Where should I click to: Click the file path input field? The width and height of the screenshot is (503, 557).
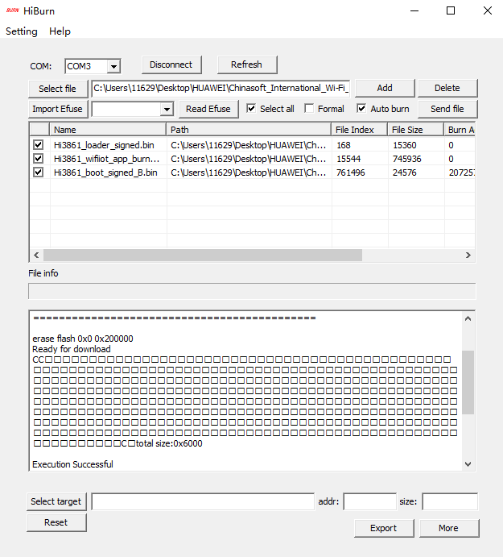point(221,88)
